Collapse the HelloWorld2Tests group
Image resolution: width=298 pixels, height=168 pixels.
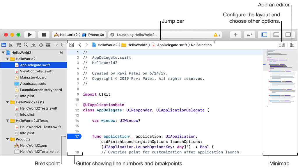click(7, 102)
